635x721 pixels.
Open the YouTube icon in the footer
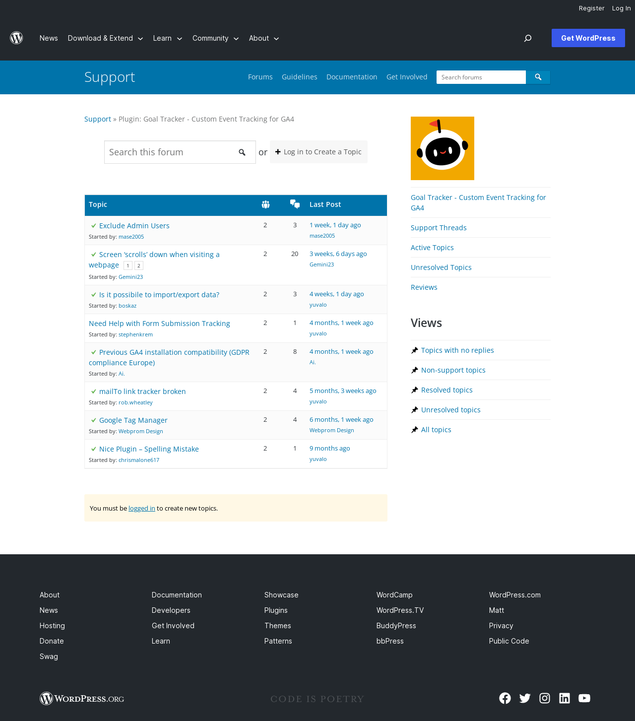(584, 698)
